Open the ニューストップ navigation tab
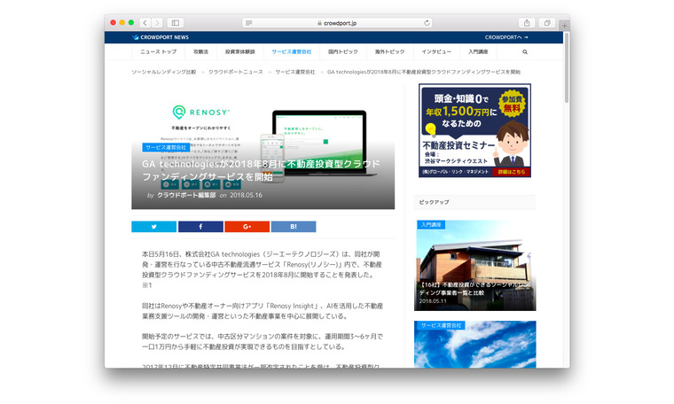674x404 pixels. [x=158, y=52]
